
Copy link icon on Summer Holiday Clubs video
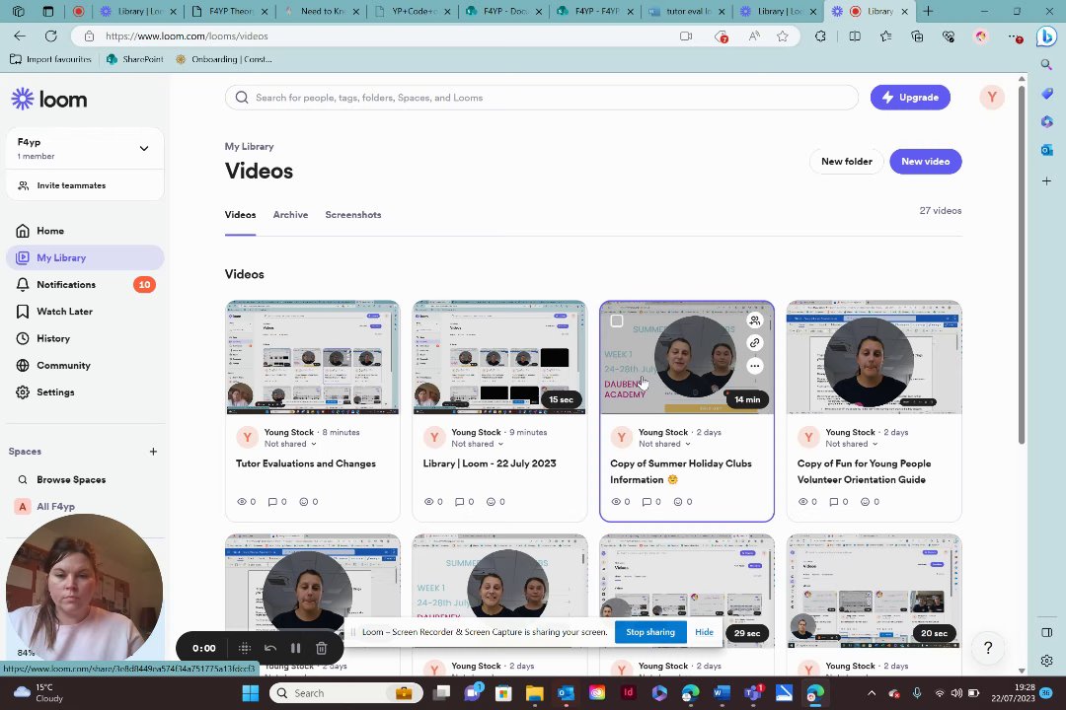point(755,343)
